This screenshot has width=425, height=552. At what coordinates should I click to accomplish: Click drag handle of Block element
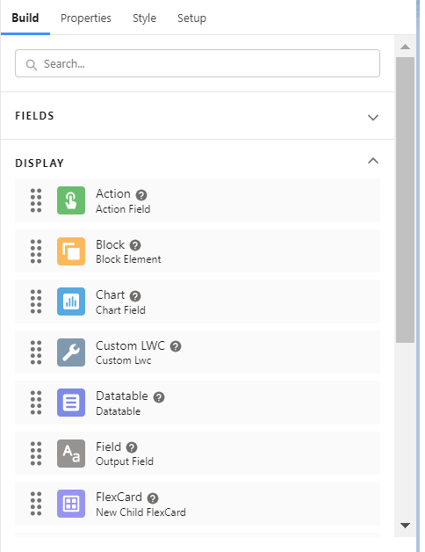(36, 251)
